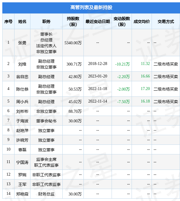Click the average price 17.20
The height and width of the screenshot is (201, 180).
(145, 89)
